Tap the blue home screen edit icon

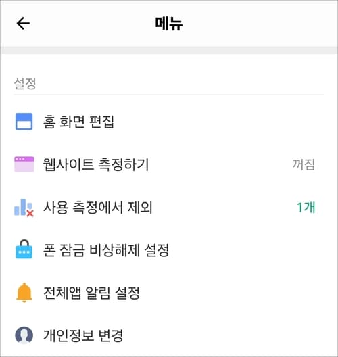(24, 121)
